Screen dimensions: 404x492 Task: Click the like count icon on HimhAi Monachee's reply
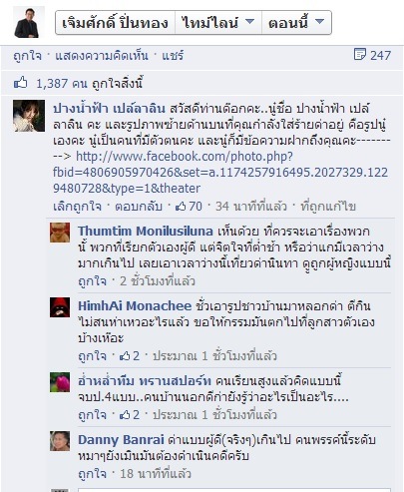[x=125, y=356]
